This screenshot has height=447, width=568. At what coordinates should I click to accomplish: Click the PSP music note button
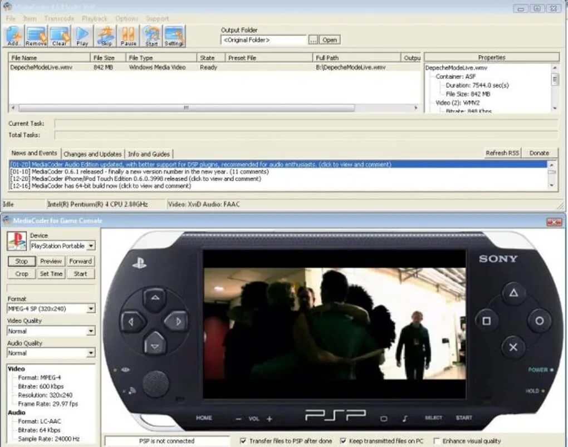tap(405, 419)
